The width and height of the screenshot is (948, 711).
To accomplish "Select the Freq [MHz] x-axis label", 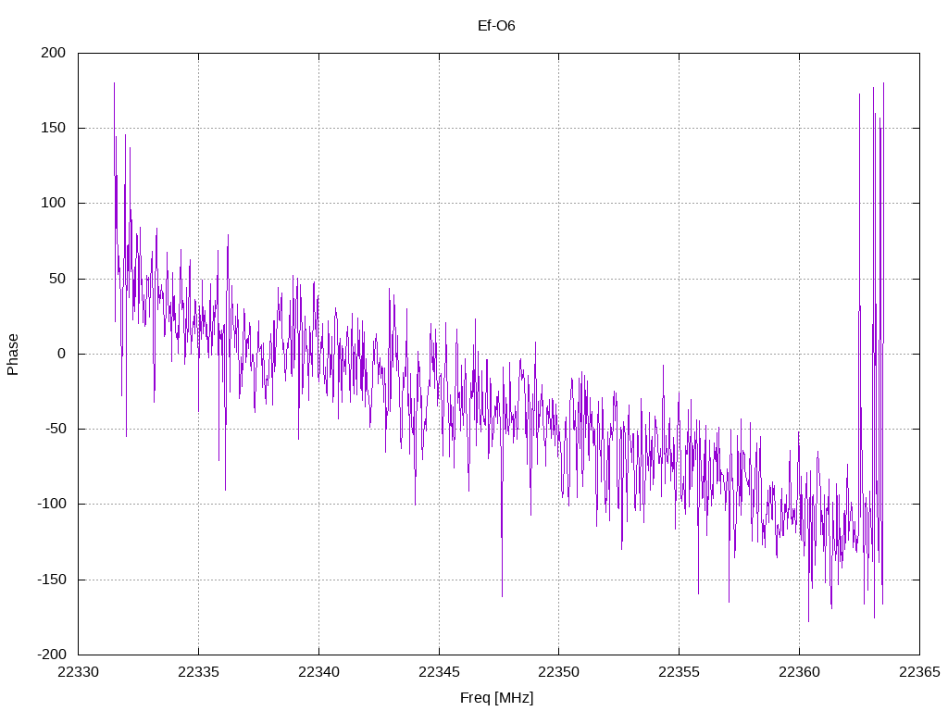I will click(496, 698).
